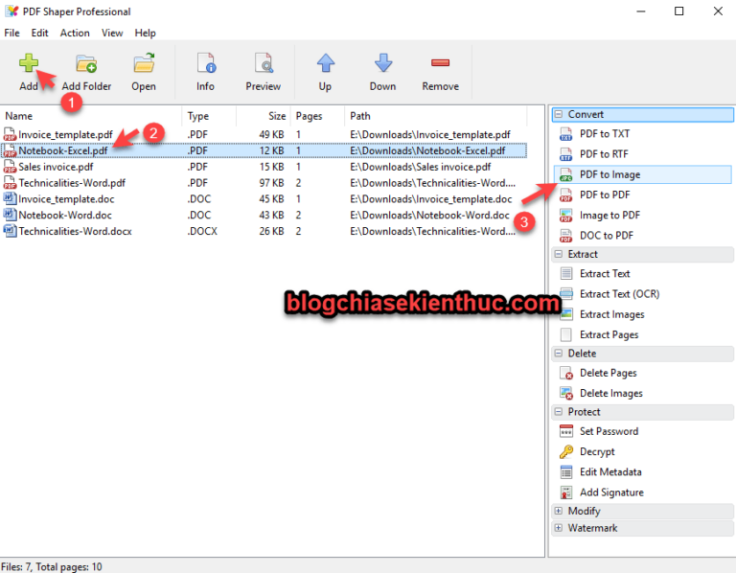Click the Extract Text (OCR) icon
The height and width of the screenshot is (573, 736).
coord(566,294)
